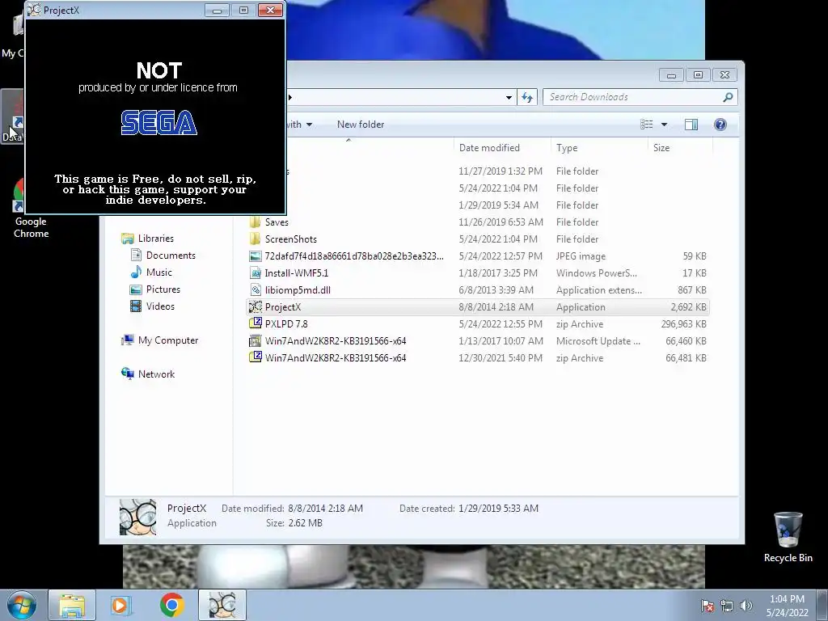Open My Computer in navigation pane

click(168, 340)
